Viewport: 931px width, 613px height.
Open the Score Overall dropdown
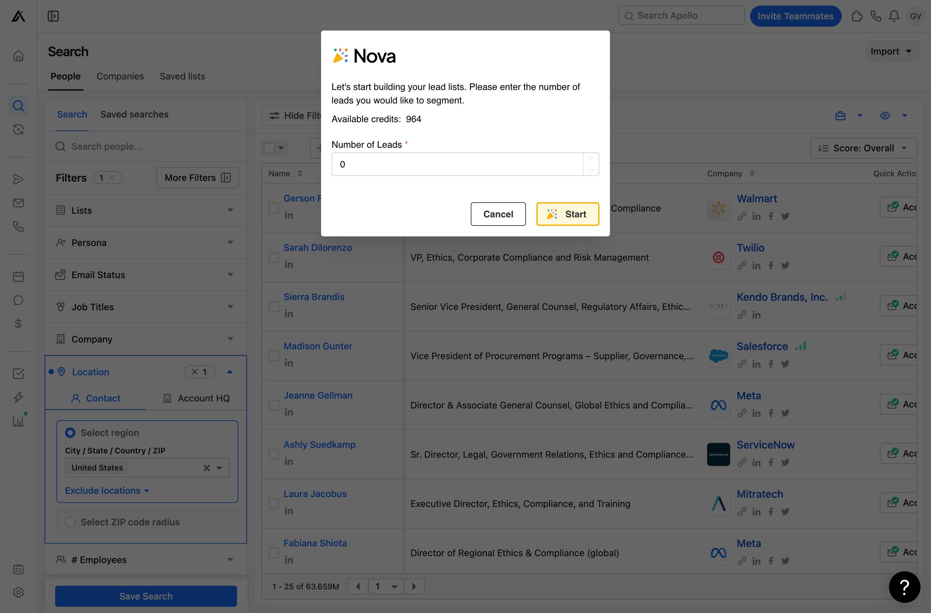[x=863, y=148]
